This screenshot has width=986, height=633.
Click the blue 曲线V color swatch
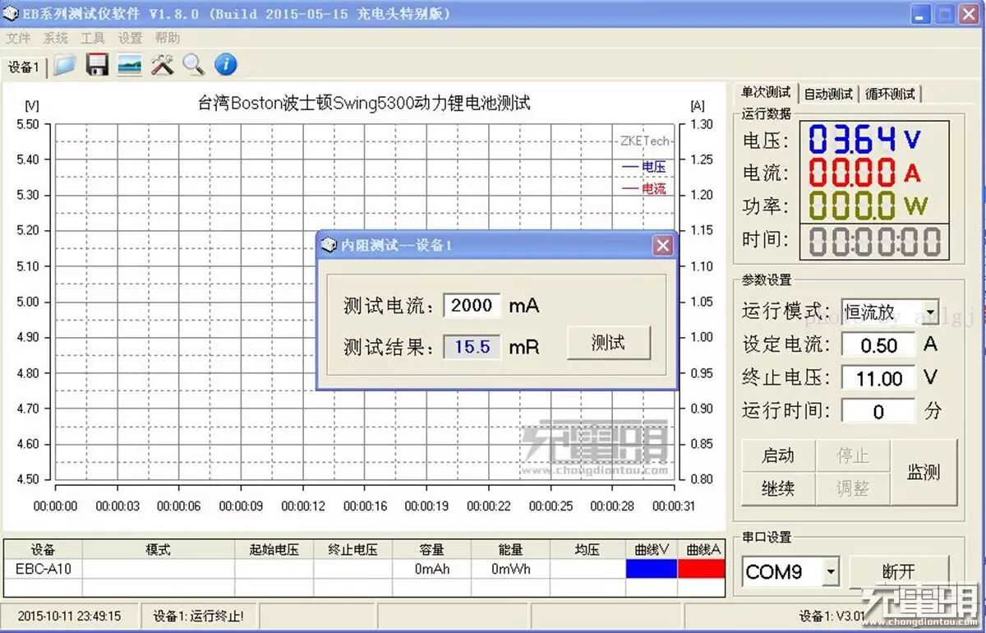(652, 569)
